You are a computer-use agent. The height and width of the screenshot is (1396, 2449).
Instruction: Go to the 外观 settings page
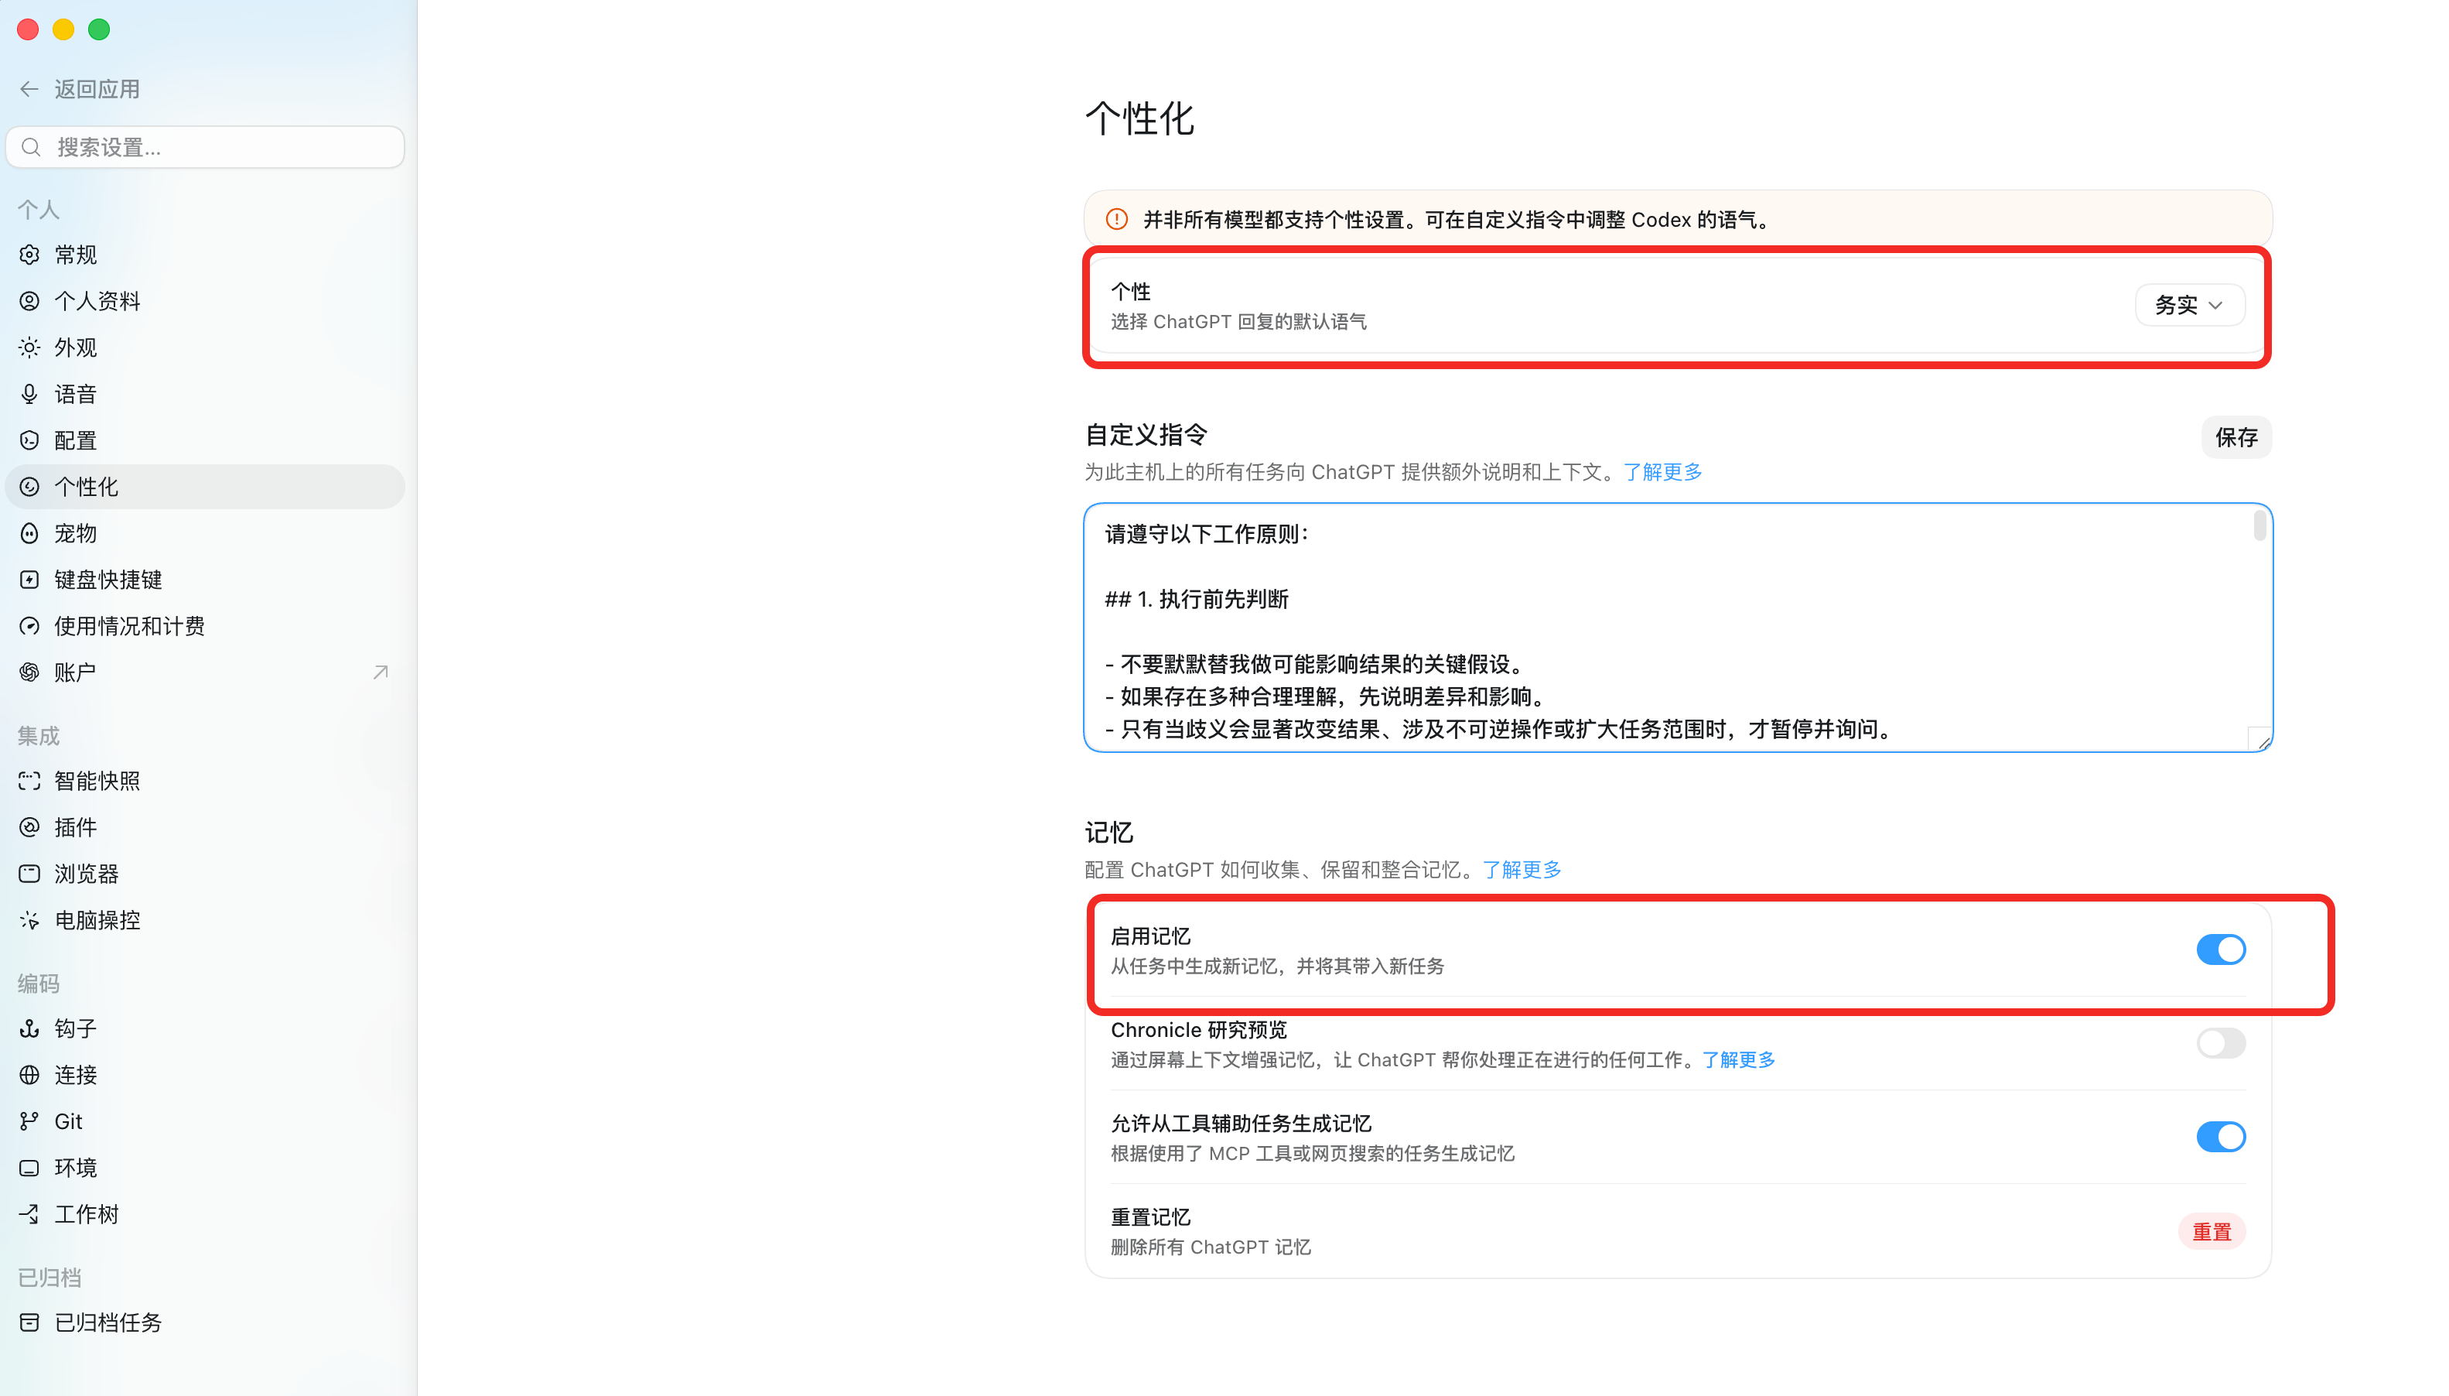[x=204, y=348]
